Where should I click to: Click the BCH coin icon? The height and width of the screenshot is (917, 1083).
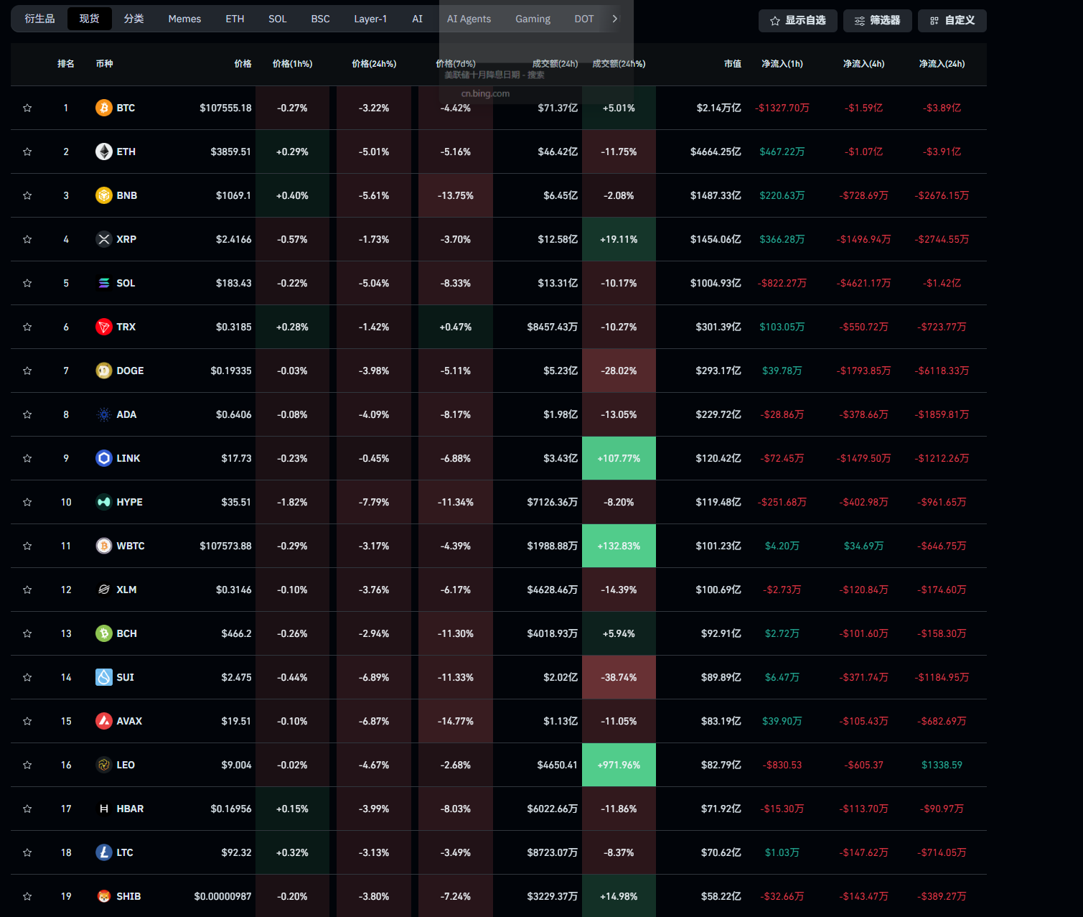click(x=104, y=633)
